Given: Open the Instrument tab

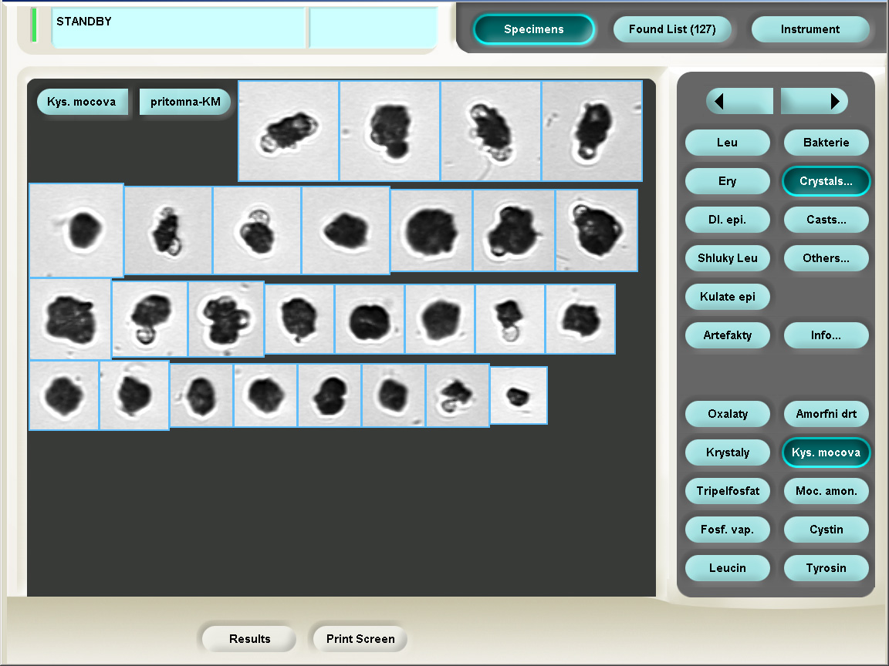Looking at the screenshot, I should coord(810,29).
